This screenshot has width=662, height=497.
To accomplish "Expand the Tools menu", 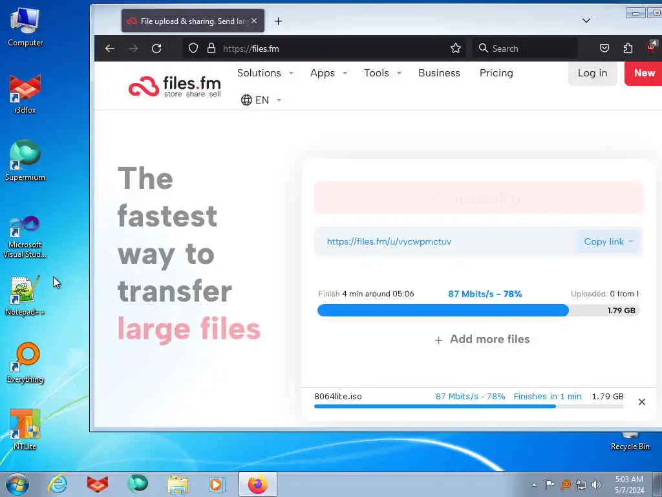I will click(383, 73).
